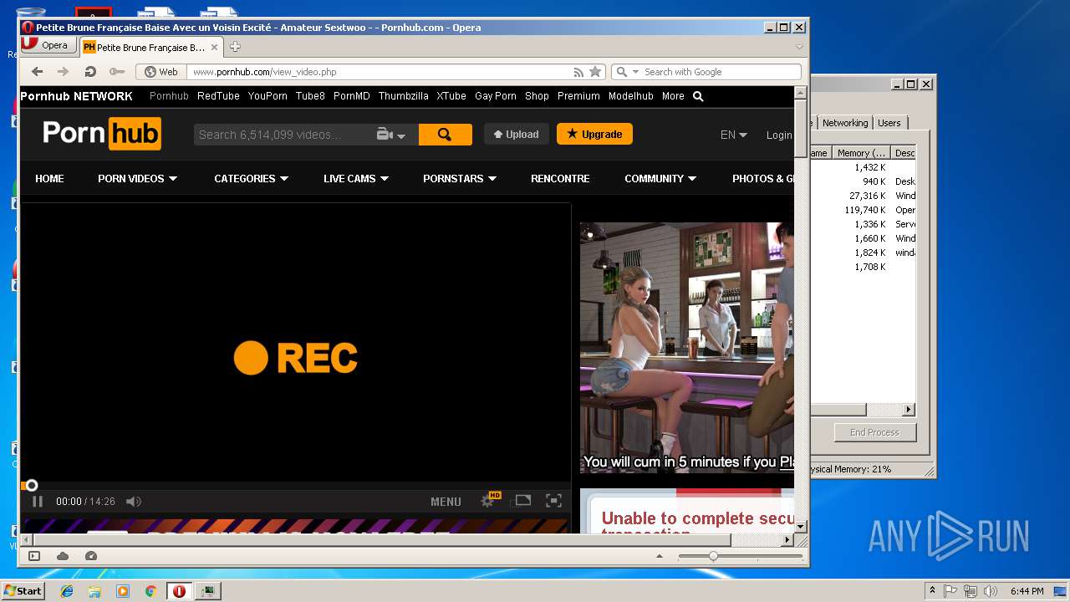This screenshot has height=602, width=1070.
Task: Click the Login link
Action: pos(779,135)
